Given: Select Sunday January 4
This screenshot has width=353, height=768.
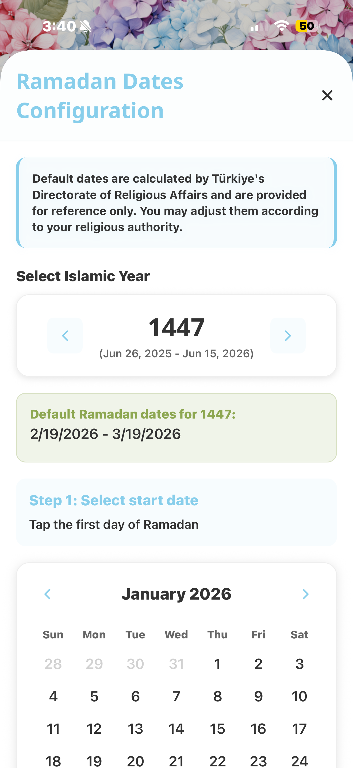Looking at the screenshot, I should pos(53,697).
